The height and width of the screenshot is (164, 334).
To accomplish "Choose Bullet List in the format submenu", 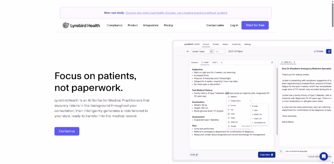I will [x=258, y=114].
